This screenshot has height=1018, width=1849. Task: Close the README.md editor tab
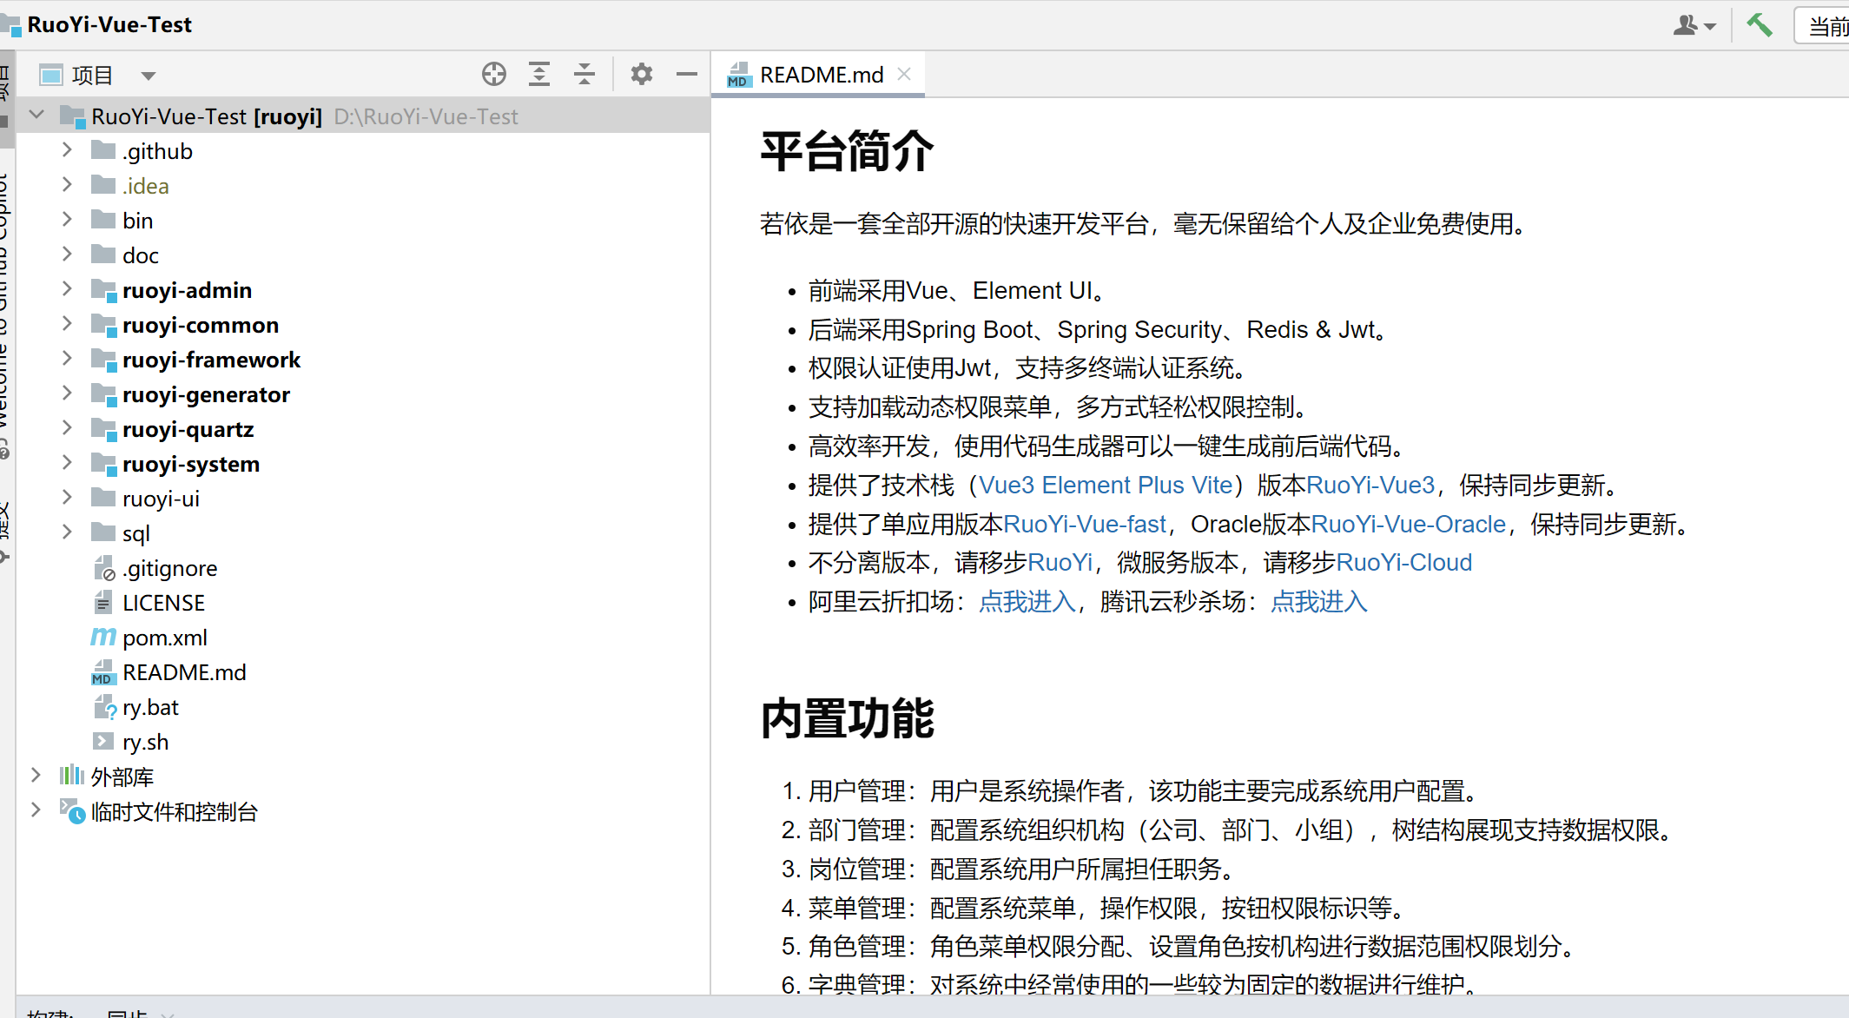[904, 75]
